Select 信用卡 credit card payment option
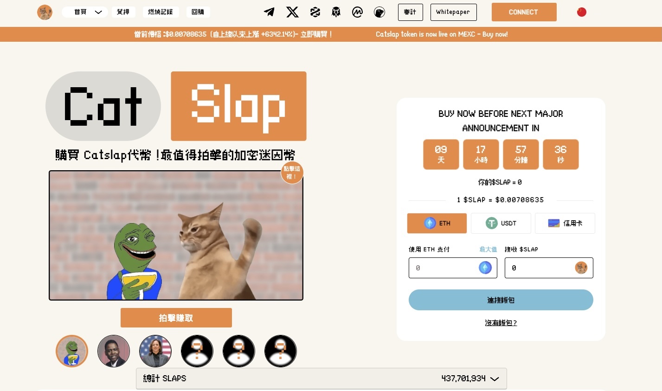The height and width of the screenshot is (391, 662). coord(565,223)
